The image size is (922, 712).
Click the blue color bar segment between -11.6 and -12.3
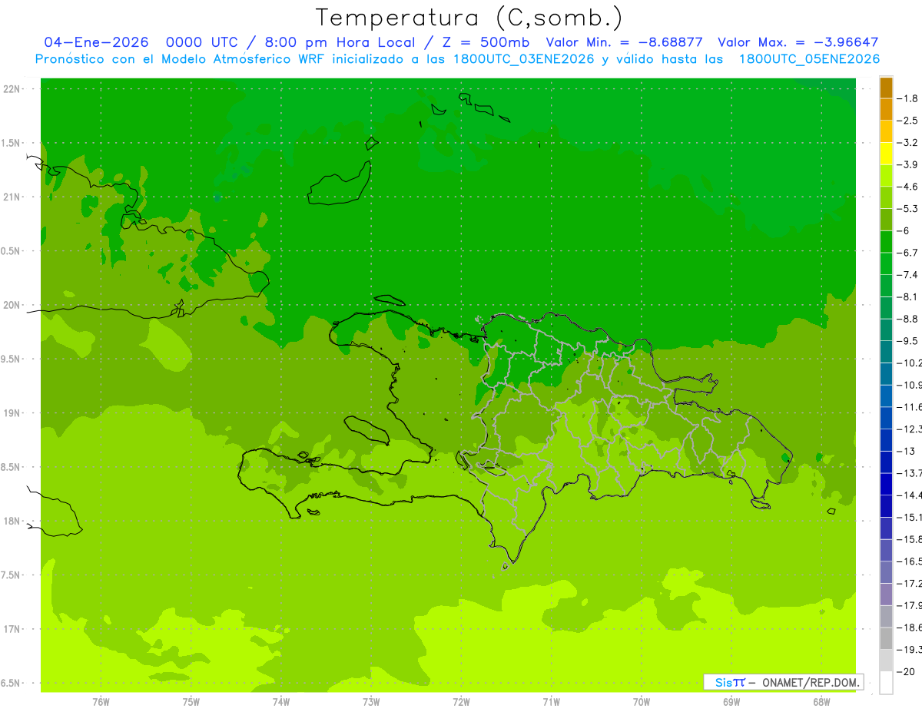point(886,418)
